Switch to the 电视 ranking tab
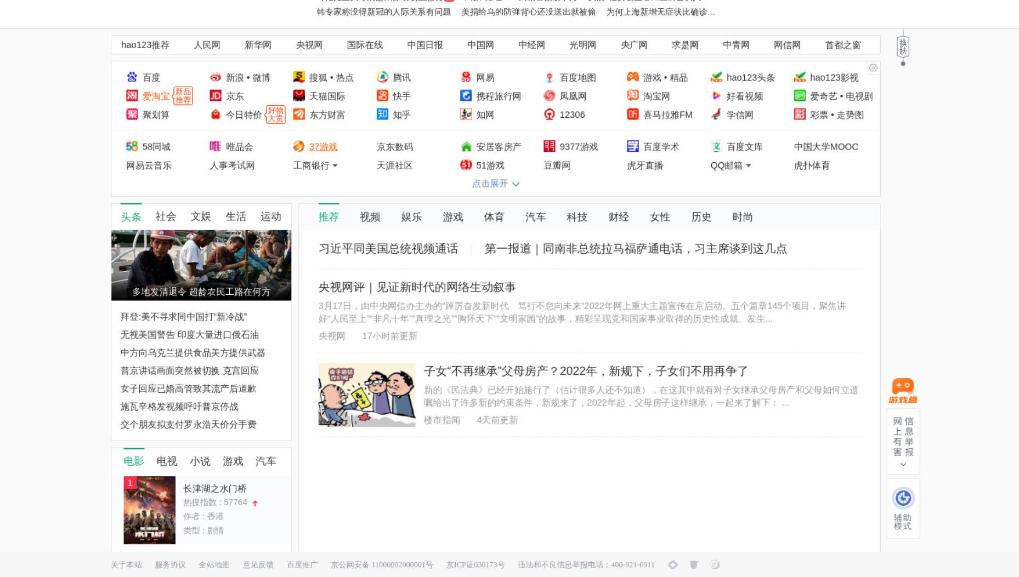 click(167, 461)
